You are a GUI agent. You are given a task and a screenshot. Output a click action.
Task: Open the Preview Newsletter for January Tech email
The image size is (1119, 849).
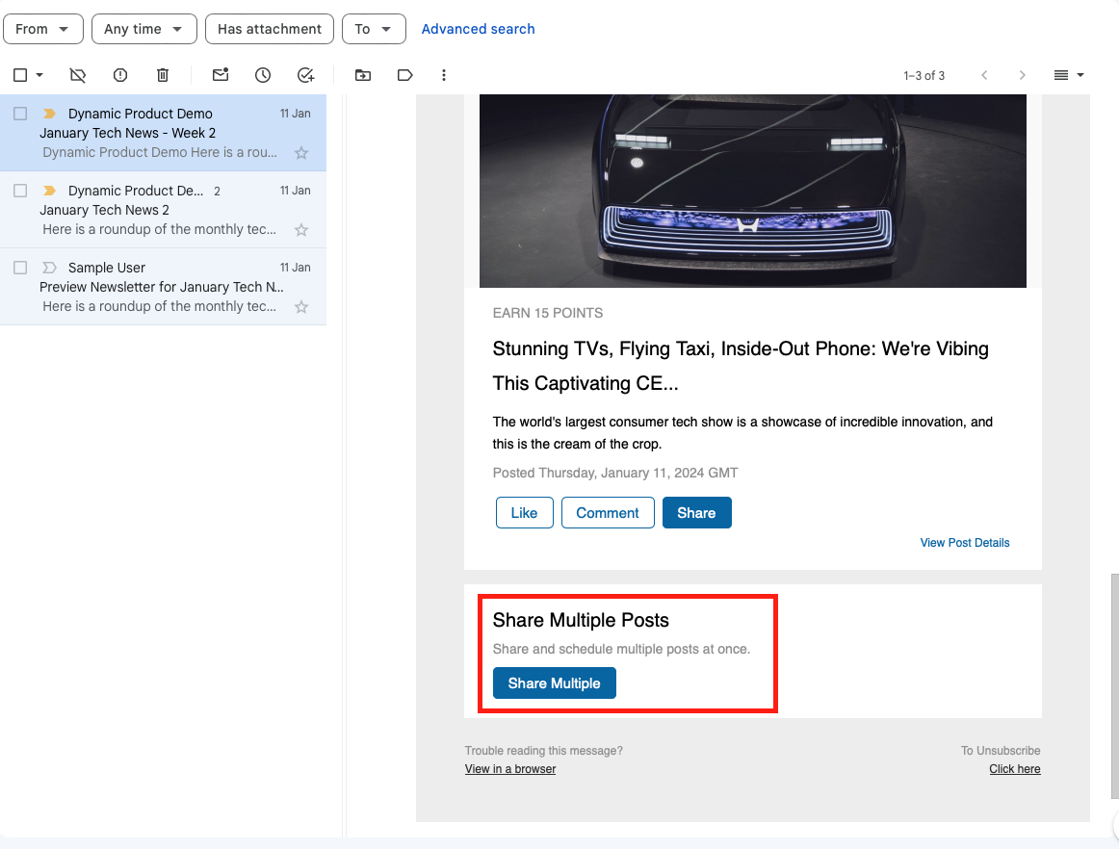click(x=164, y=287)
